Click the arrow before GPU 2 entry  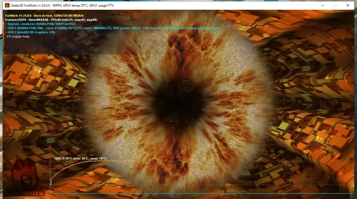click(x=6, y=33)
